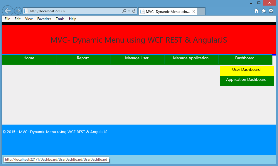Screen dimensions: 278x166
Task: Close the browser window
Action: tap(269, 3)
